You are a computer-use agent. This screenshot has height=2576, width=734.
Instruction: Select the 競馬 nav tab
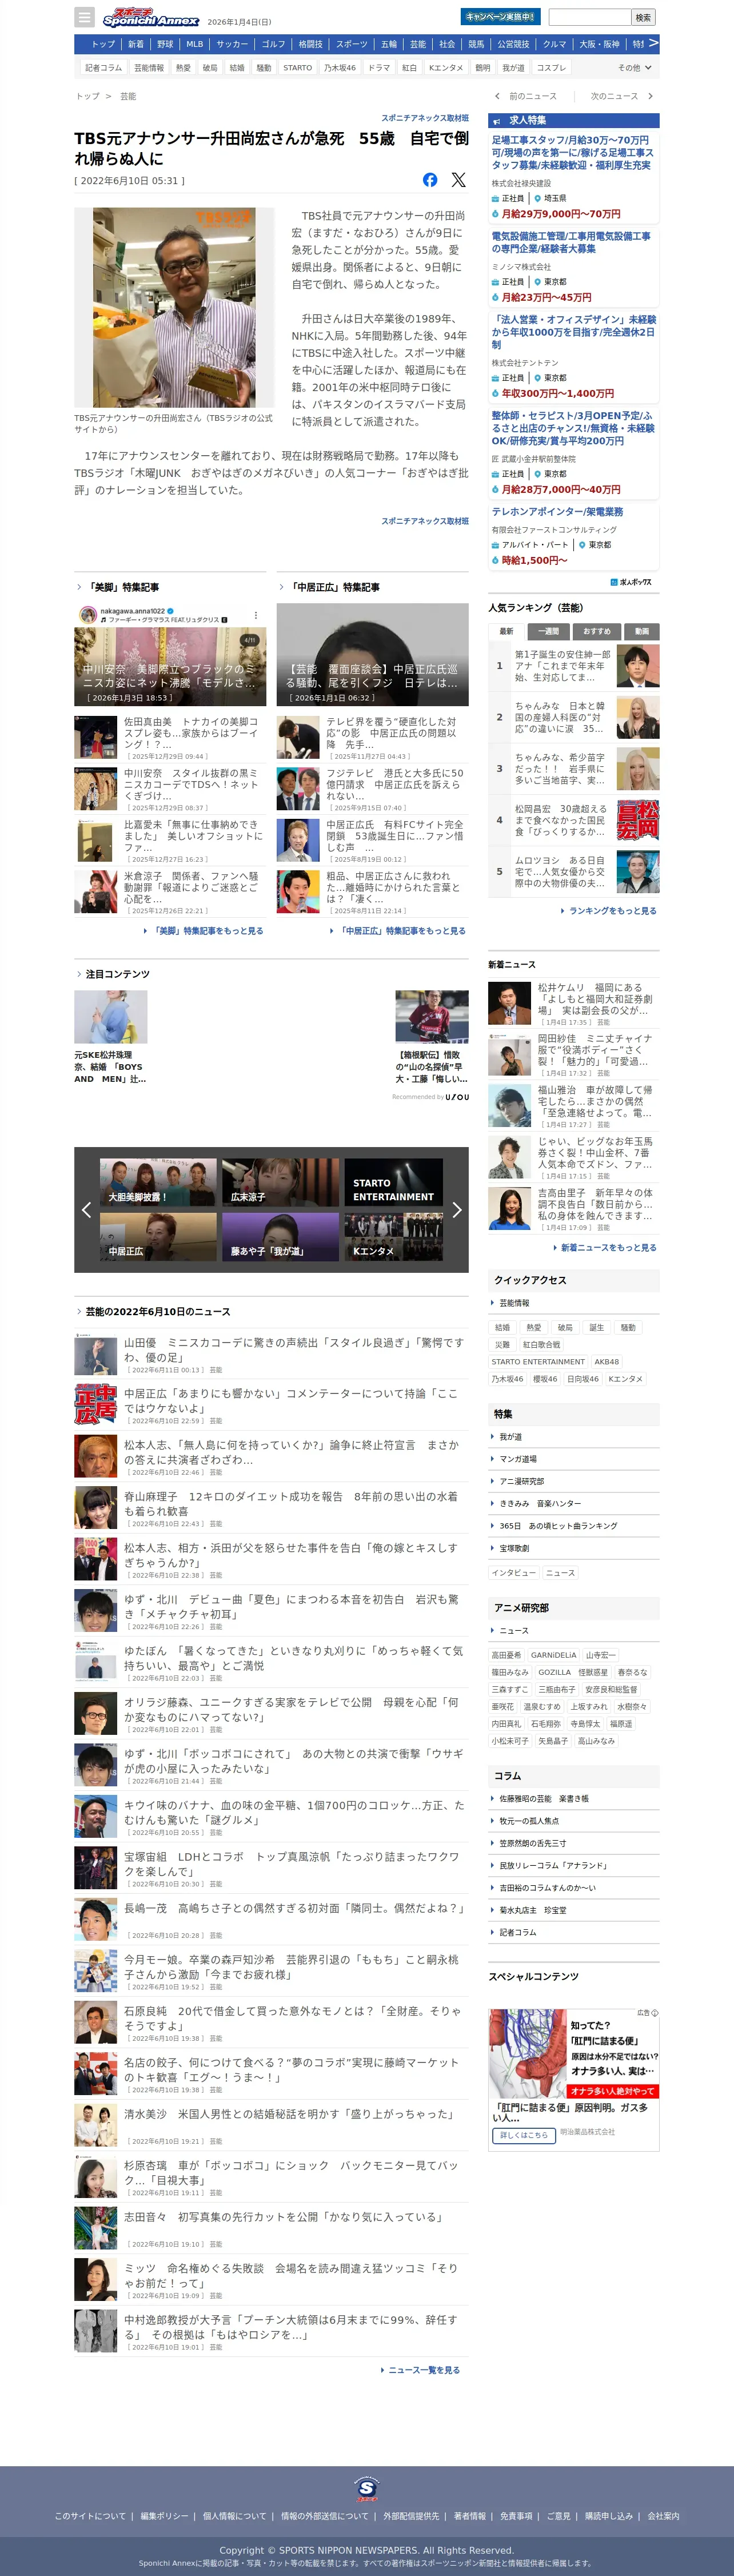pyautogui.click(x=476, y=44)
